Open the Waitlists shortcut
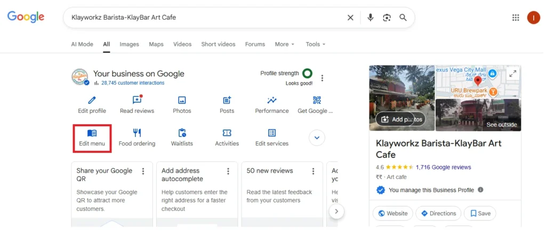Viewport: 546px width, 235px height. tap(182, 138)
